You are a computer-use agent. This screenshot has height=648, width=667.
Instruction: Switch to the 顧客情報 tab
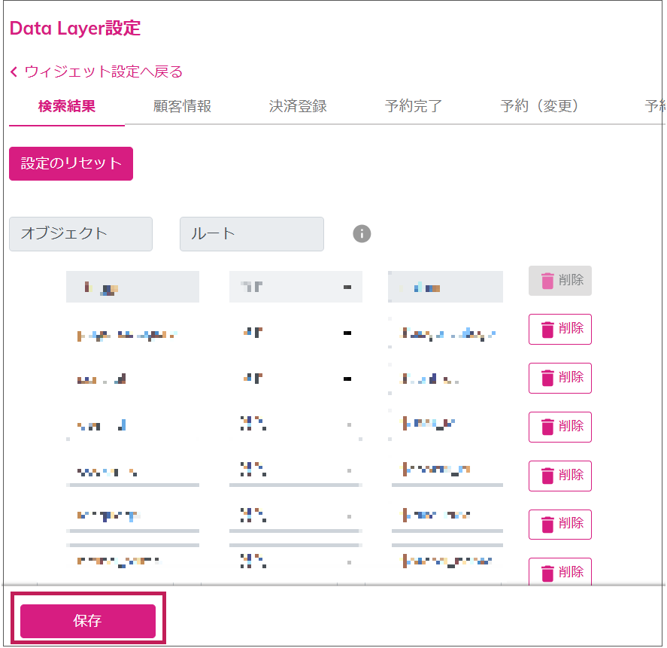pos(182,106)
